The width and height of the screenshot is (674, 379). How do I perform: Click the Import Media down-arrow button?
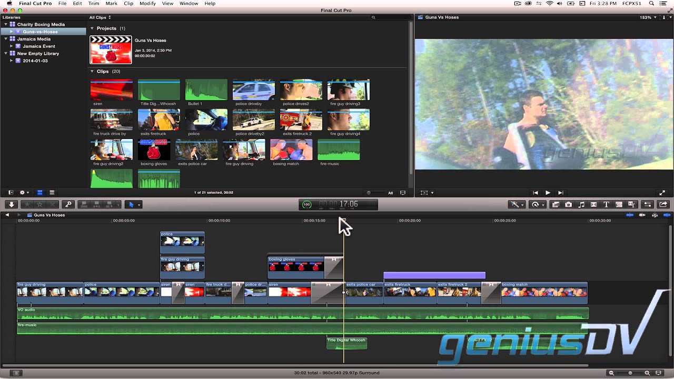coord(11,204)
